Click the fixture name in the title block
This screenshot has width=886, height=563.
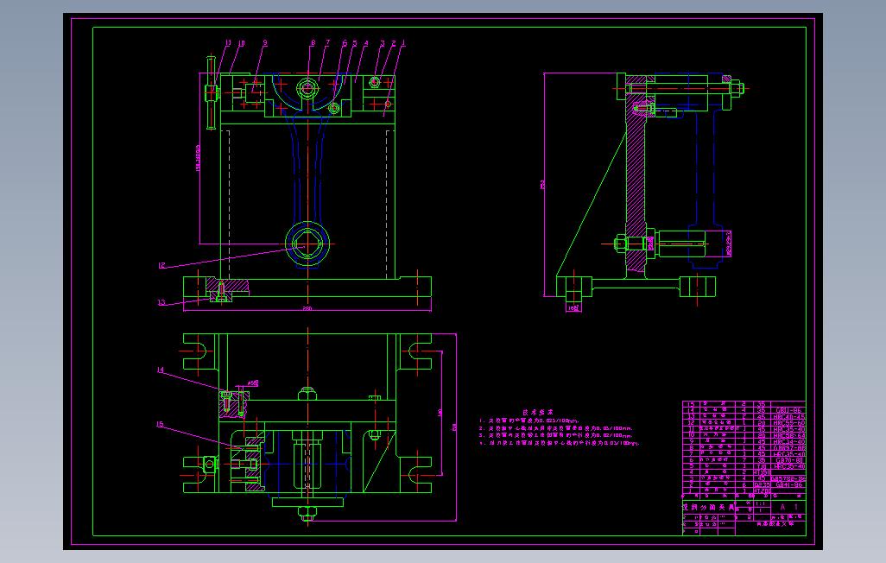tap(708, 508)
